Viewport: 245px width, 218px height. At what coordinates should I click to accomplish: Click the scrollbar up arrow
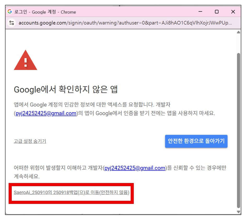coord(238,32)
